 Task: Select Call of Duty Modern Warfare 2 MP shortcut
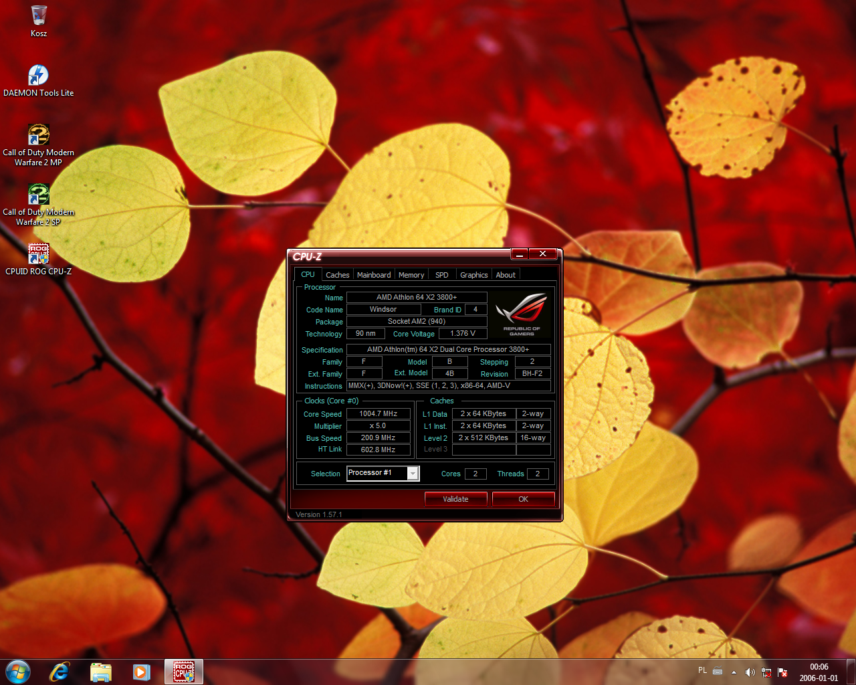click(x=38, y=135)
